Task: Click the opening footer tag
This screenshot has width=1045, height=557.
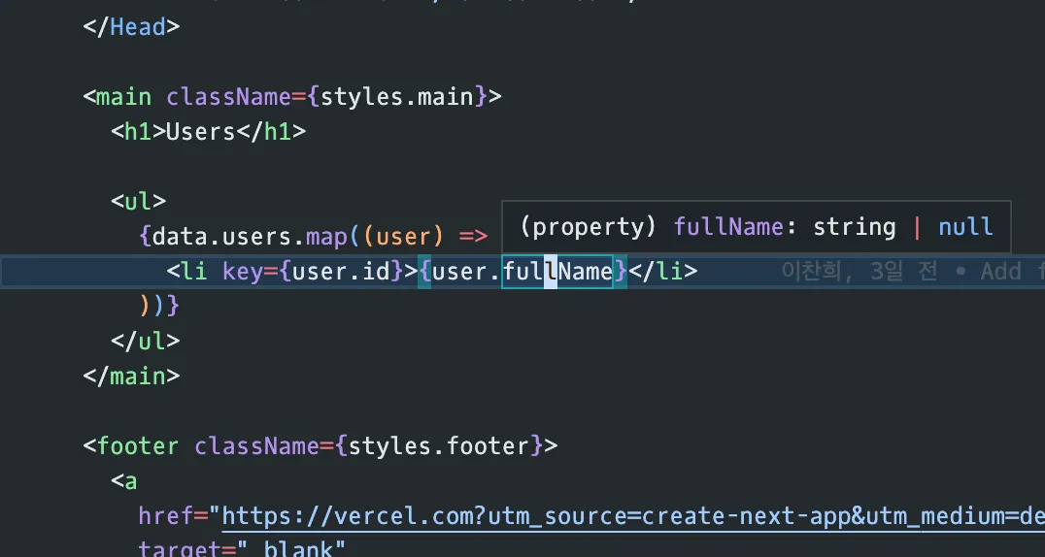Action: pyautogui.click(x=131, y=446)
